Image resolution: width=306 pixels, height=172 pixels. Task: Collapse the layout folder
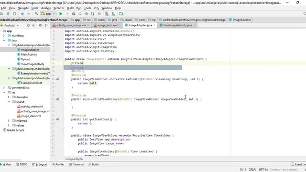[x=9, y=102]
